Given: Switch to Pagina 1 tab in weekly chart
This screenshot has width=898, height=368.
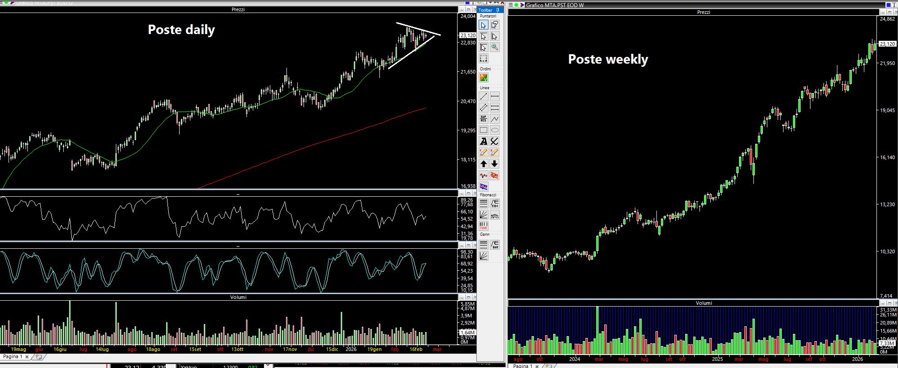Looking at the screenshot, I should (x=522, y=366).
